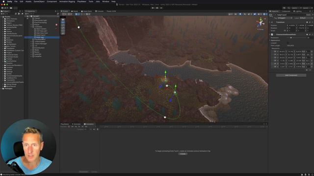Click the scene orientation gizmo
Image resolution: width=314 pixels, height=176 pixels.
pos(261,23)
